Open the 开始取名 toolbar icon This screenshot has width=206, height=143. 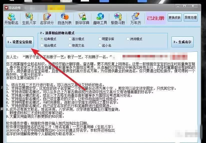pyautogui.click(x=11, y=19)
